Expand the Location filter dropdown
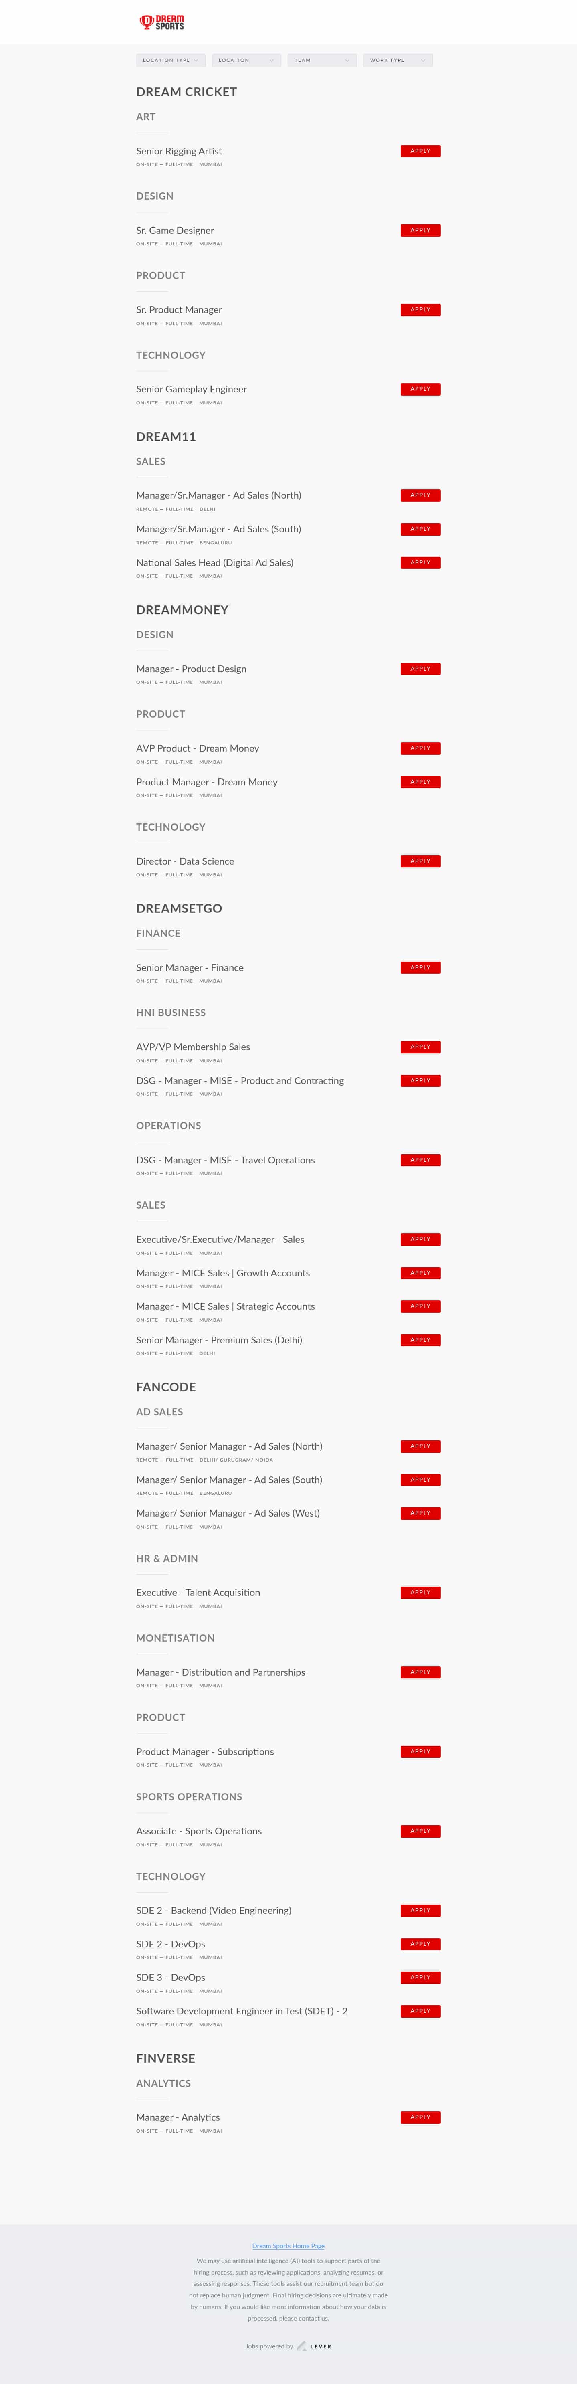Viewport: 577px width, 2384px height. point(246,60)
